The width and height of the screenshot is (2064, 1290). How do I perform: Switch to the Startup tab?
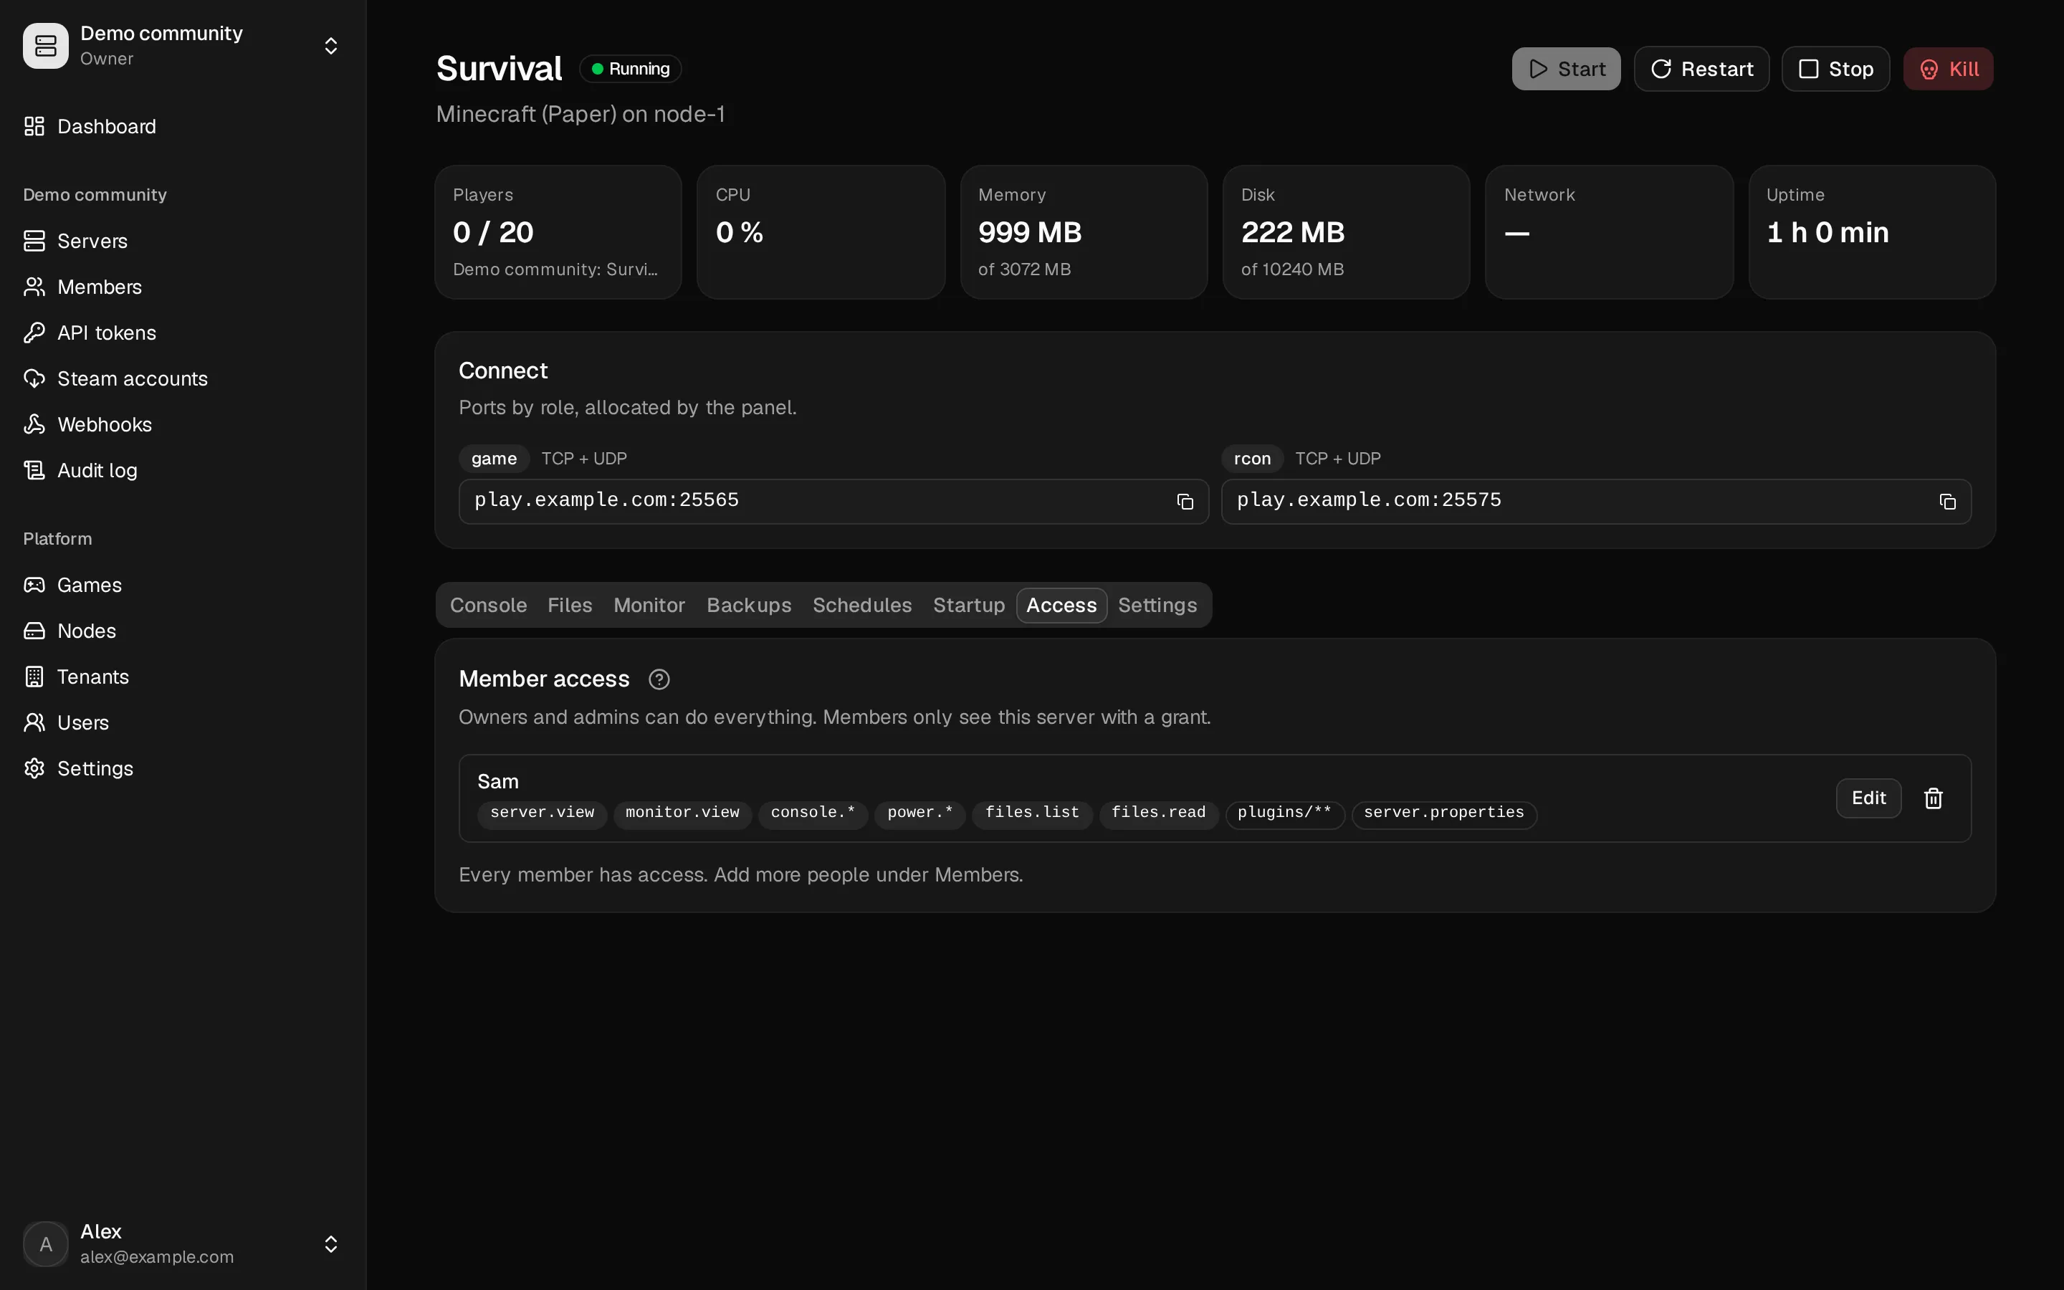(969, 605)
